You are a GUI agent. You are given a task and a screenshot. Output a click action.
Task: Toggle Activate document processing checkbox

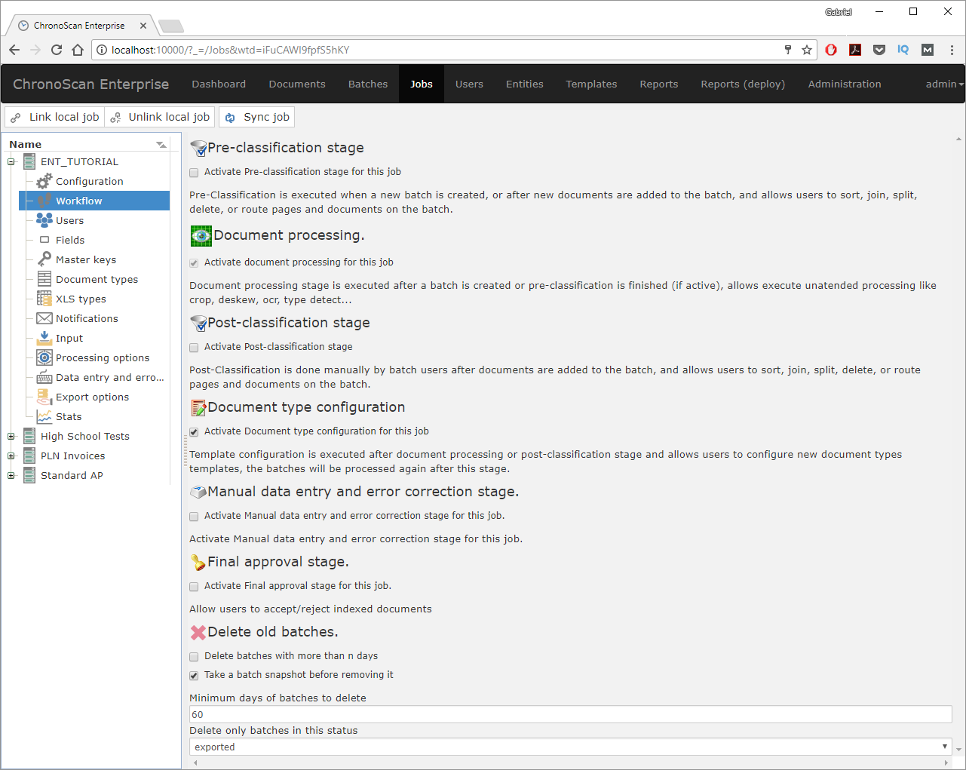pos(194,263)
